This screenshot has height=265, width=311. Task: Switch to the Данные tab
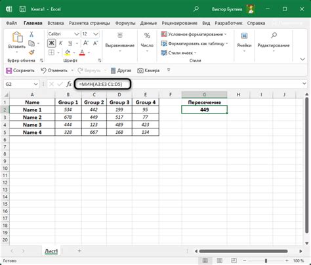(148, 23)
